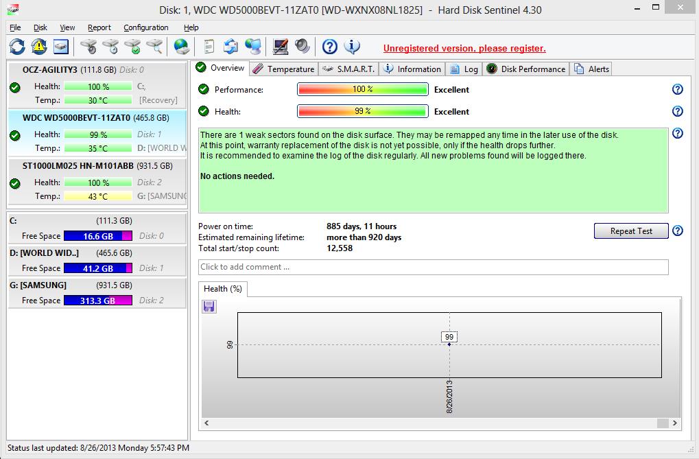Click the help icon beside Health bar

point(677,111)
